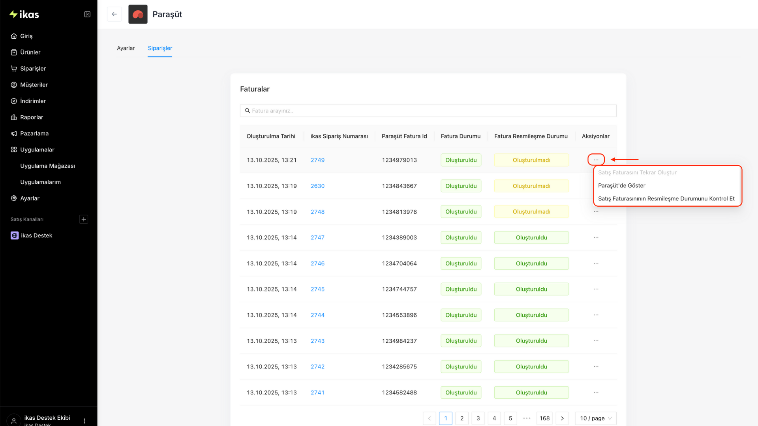The image size is (758, 426).
Task: Open Giriş home icon in sidebar
Action: tap(14, 36)
